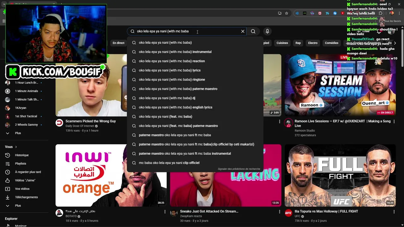Click the page vertical scrollbar
This screenshot has height=227, width=404.
(402, 47)
